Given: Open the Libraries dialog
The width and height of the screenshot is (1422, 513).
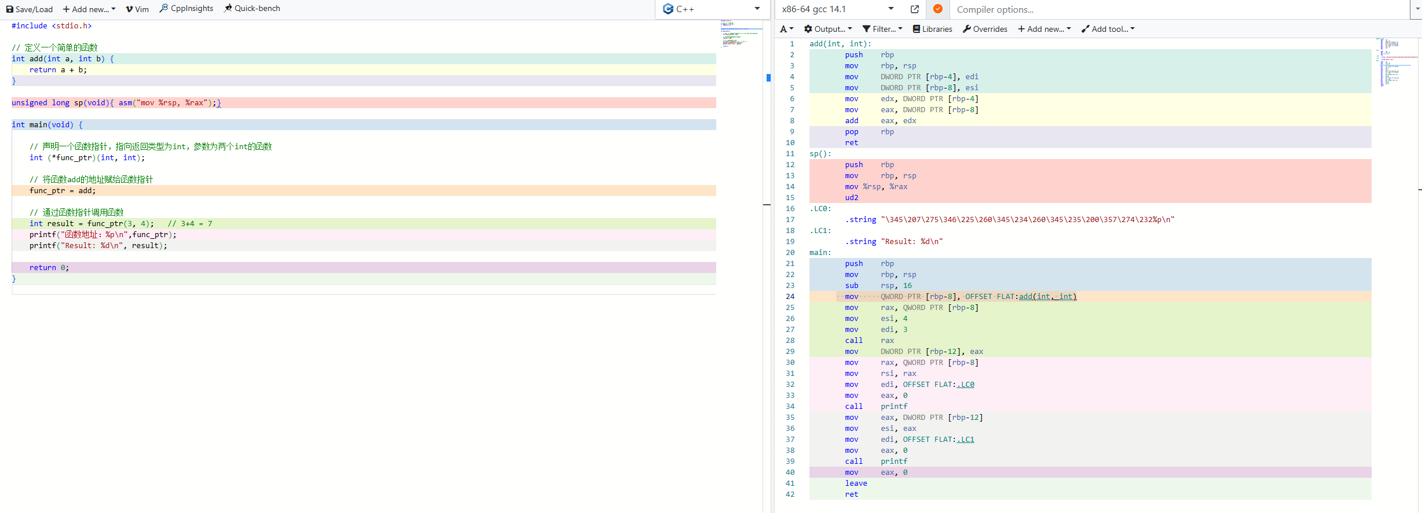Looking at the screenshot, I should coord(932,29).
